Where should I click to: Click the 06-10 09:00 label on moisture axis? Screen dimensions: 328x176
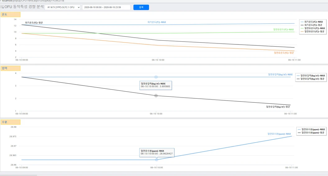(x=22, y=168)
